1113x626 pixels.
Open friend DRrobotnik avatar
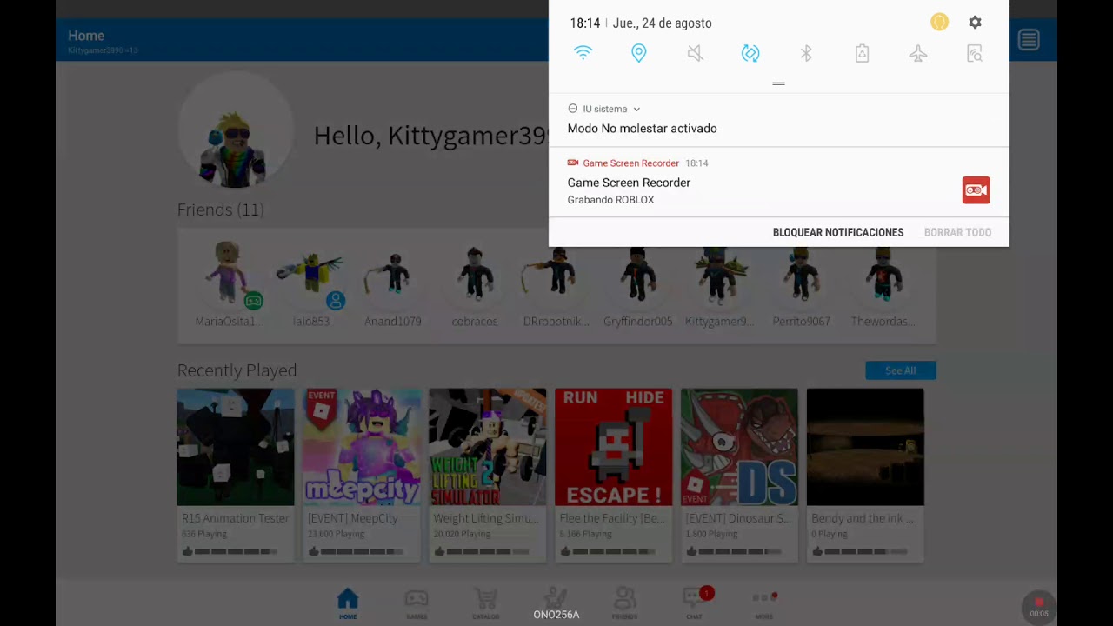coord(556,274)
